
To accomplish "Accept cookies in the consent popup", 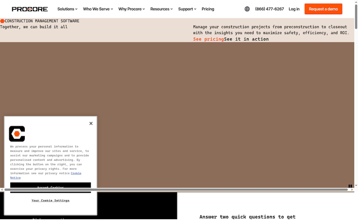I will [50, 187].
